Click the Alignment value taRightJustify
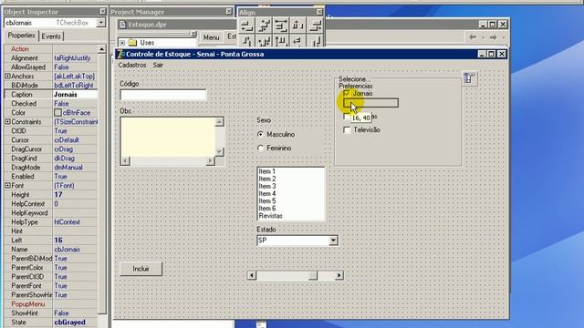Screen dimensions: 584x328 tap(75, 58)
